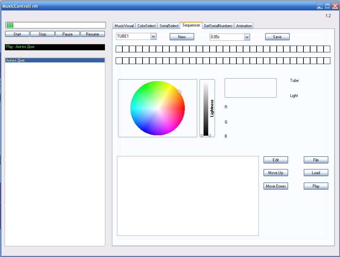Click the Start playback button
This screenshot has width=340, height=257.
pos(17,34)
